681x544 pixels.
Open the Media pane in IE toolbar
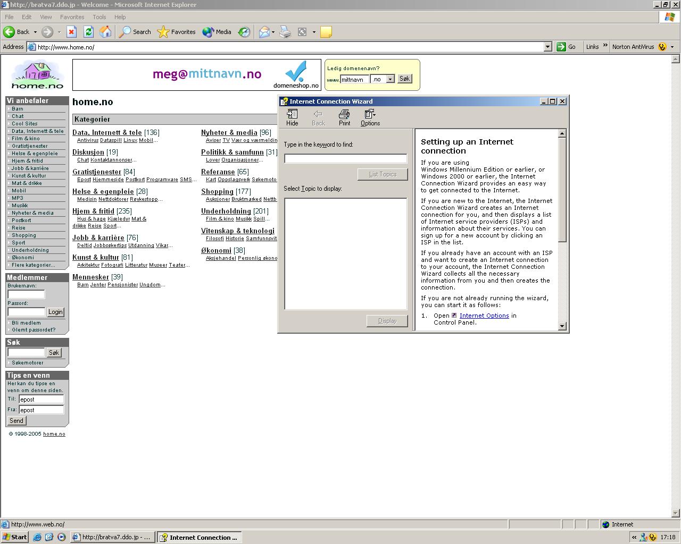click(217, 32)
